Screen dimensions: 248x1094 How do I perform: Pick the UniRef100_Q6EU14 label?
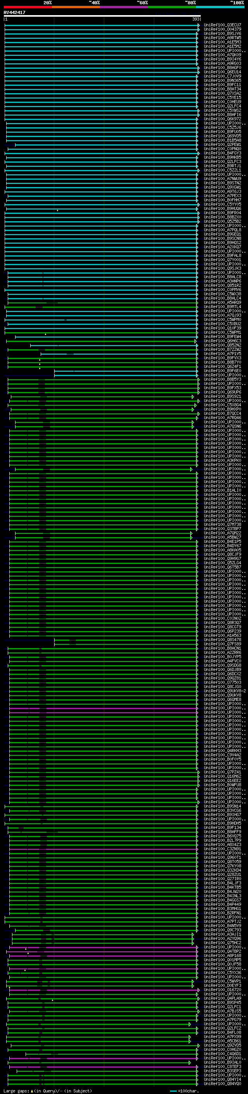pos(222,72)
